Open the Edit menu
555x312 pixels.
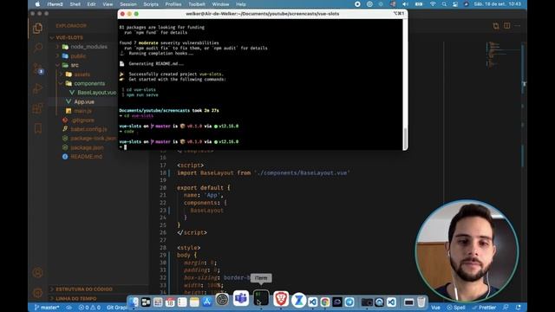pos(91,4)
